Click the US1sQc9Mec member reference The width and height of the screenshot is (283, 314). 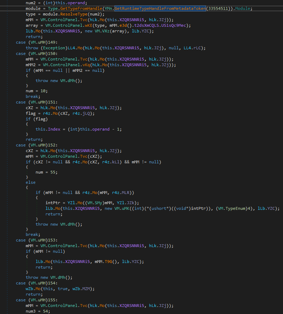tap(173, 25)
